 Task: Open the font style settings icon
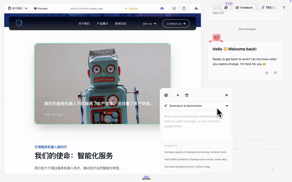(x=196, y=8)
